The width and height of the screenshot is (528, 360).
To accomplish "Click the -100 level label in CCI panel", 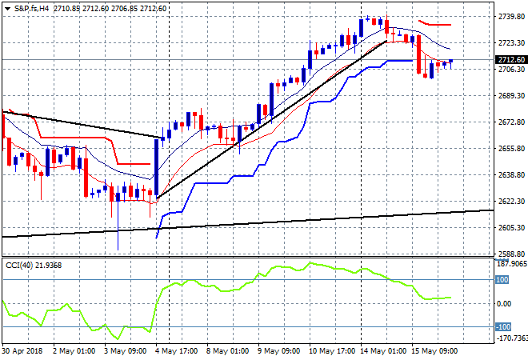I will [x=503, y=327].
